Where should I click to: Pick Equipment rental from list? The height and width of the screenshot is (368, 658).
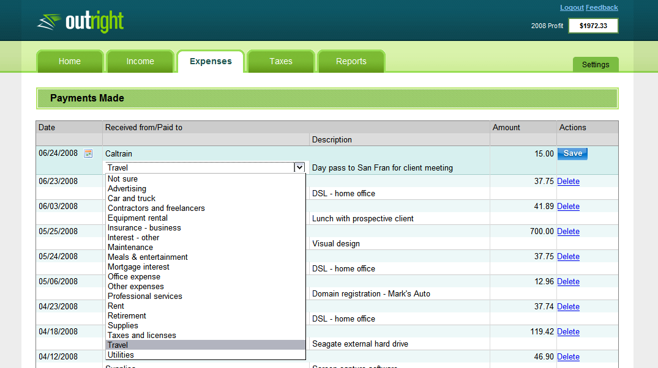205,218
